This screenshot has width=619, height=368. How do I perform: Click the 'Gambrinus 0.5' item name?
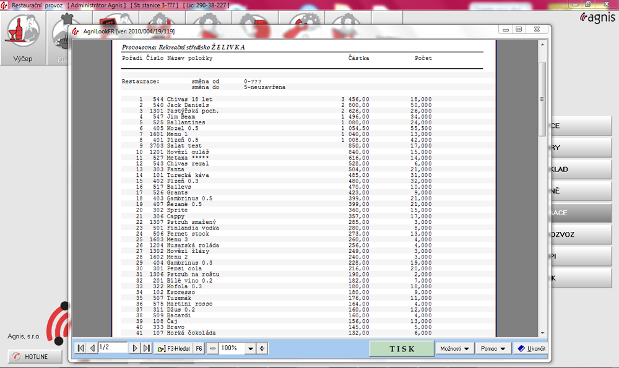click(x=189, y=199)
